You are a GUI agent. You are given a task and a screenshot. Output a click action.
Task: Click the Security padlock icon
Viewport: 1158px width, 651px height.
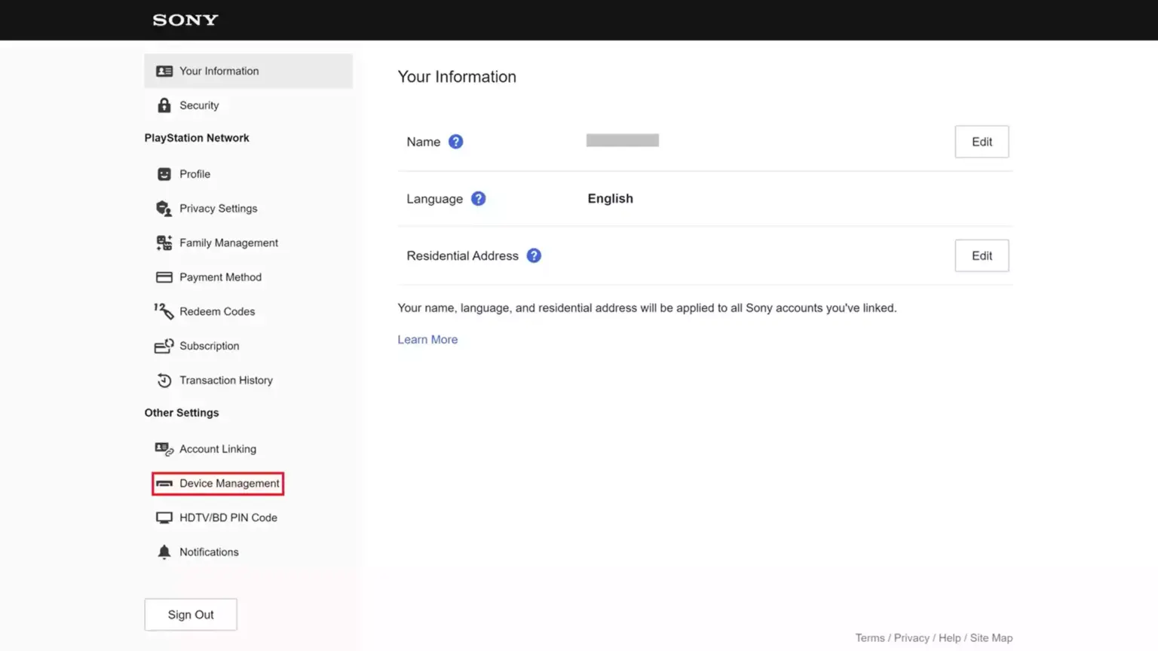(x=164, y=105)
